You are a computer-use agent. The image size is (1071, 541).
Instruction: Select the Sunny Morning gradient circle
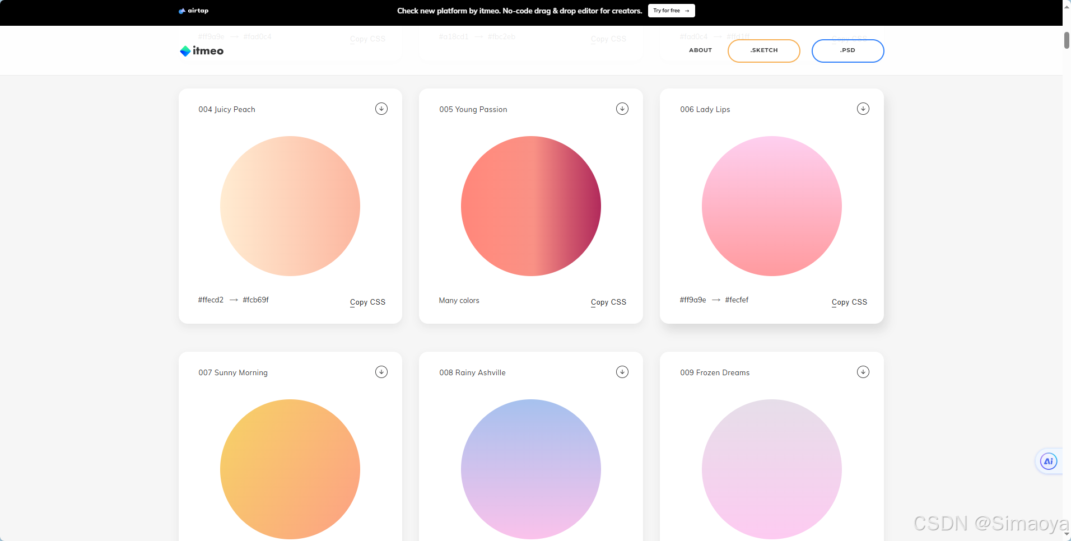(x=290, y=469)
